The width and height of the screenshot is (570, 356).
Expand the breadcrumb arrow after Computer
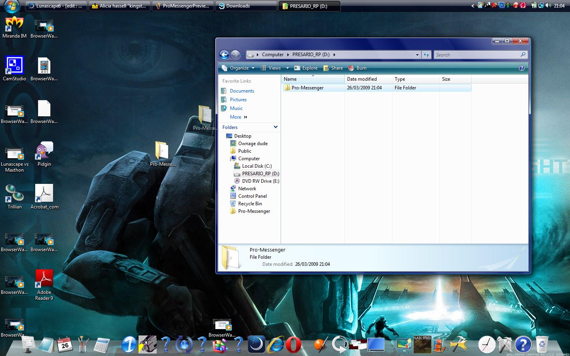pyautogui.click(x=288, y=55)
